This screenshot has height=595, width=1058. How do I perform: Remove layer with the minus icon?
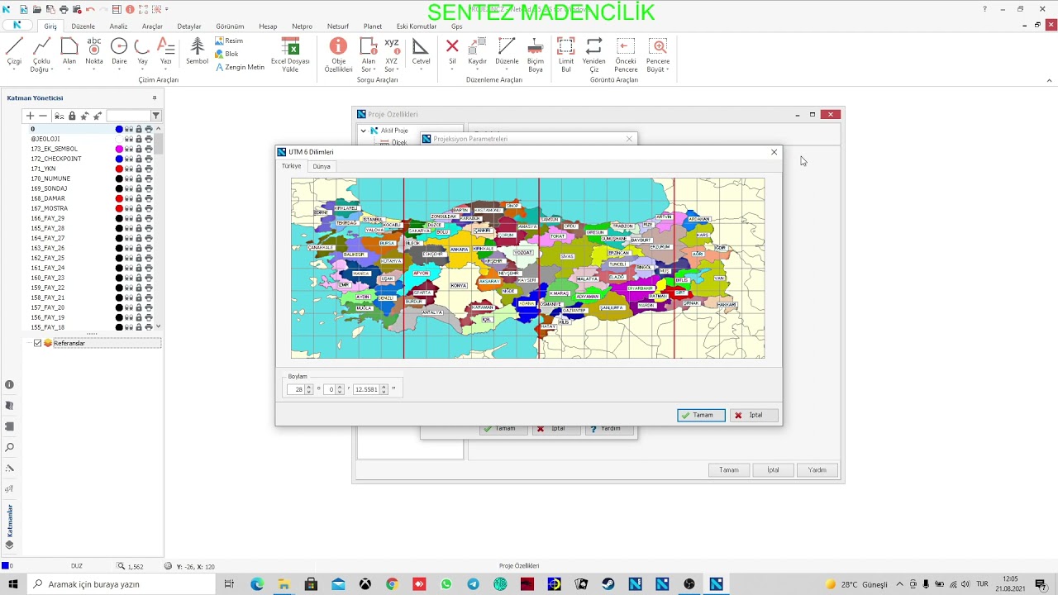(43, 116)
